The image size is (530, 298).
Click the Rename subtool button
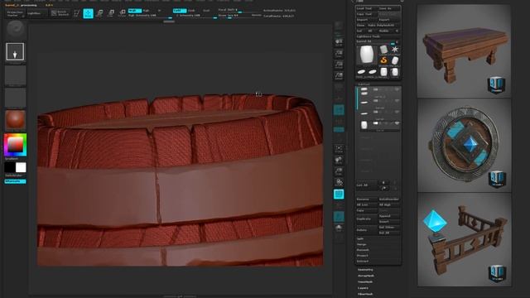coord(366,199)
